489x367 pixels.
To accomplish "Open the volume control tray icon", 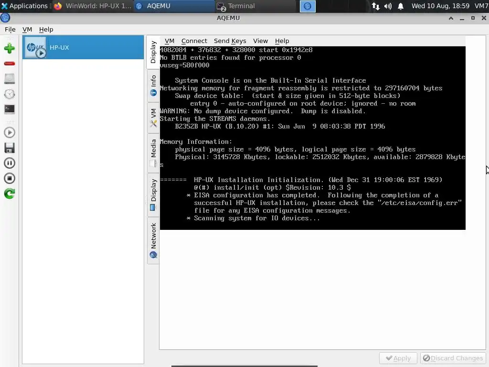I will tap(388, 6).
